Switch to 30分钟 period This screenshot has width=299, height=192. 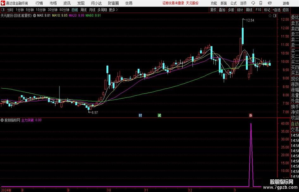coord(53,10)
